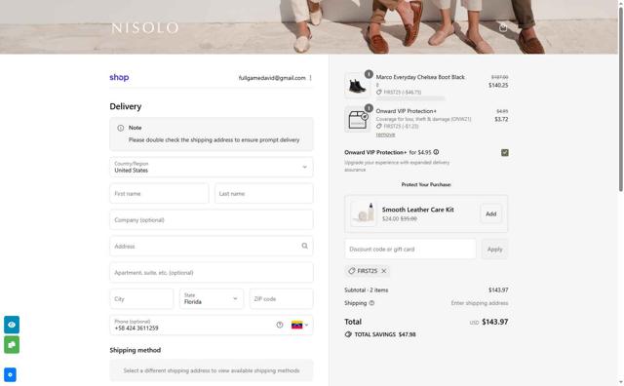The image size is (624, 386).
Task: Click the Marco Everyday Chelsea Boot Black title
Action: tap(420, 77)
